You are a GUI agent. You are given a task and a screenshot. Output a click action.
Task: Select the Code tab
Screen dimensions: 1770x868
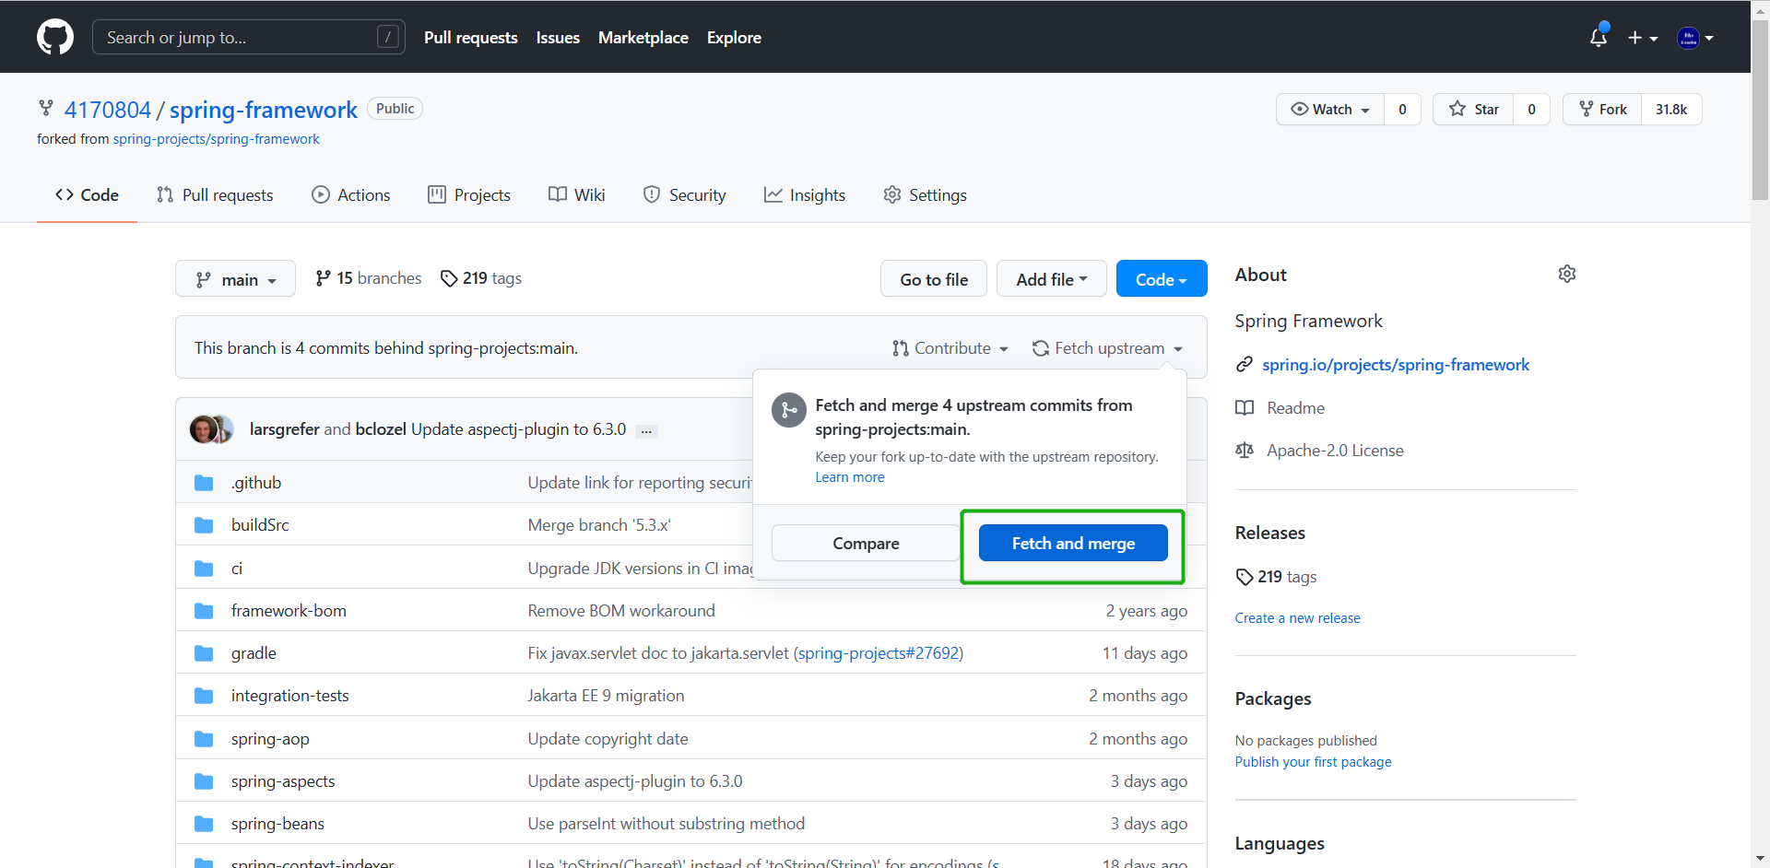[87, 194]
